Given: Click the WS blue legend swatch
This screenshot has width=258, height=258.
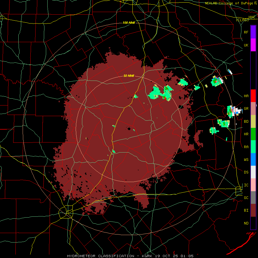Looking at the screenshot, I should pos(253,159).
